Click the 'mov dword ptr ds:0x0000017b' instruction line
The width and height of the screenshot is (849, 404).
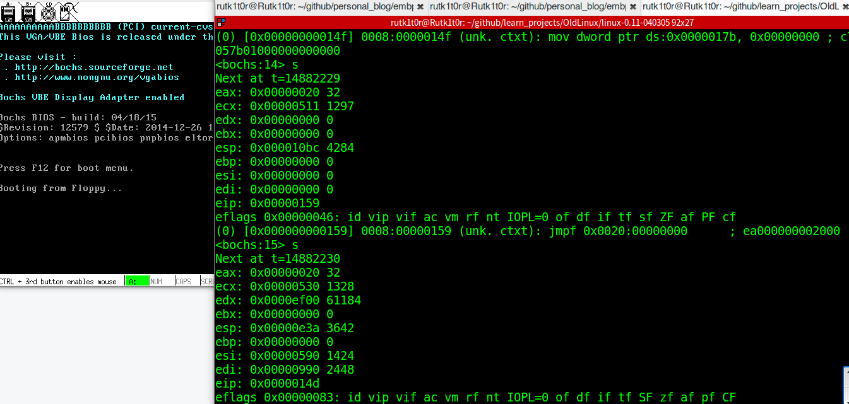click(x=531, y=37)
